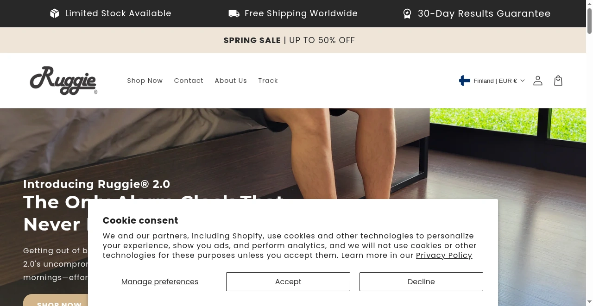Image resolution: width=593 pixels, height=306 pixels.
Task: Open the About Us menu item
Action: 231,81
